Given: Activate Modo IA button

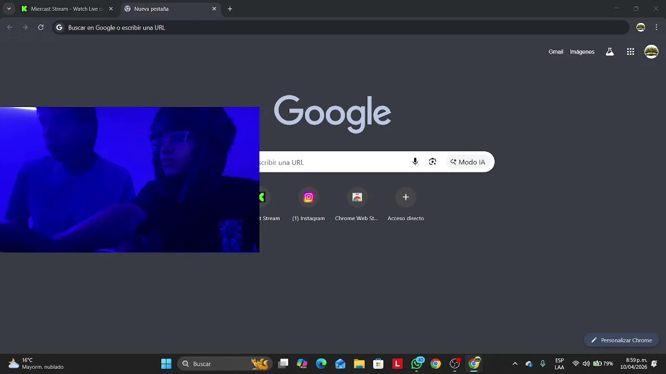Looking at the screenshot, I should click(468, 162).
